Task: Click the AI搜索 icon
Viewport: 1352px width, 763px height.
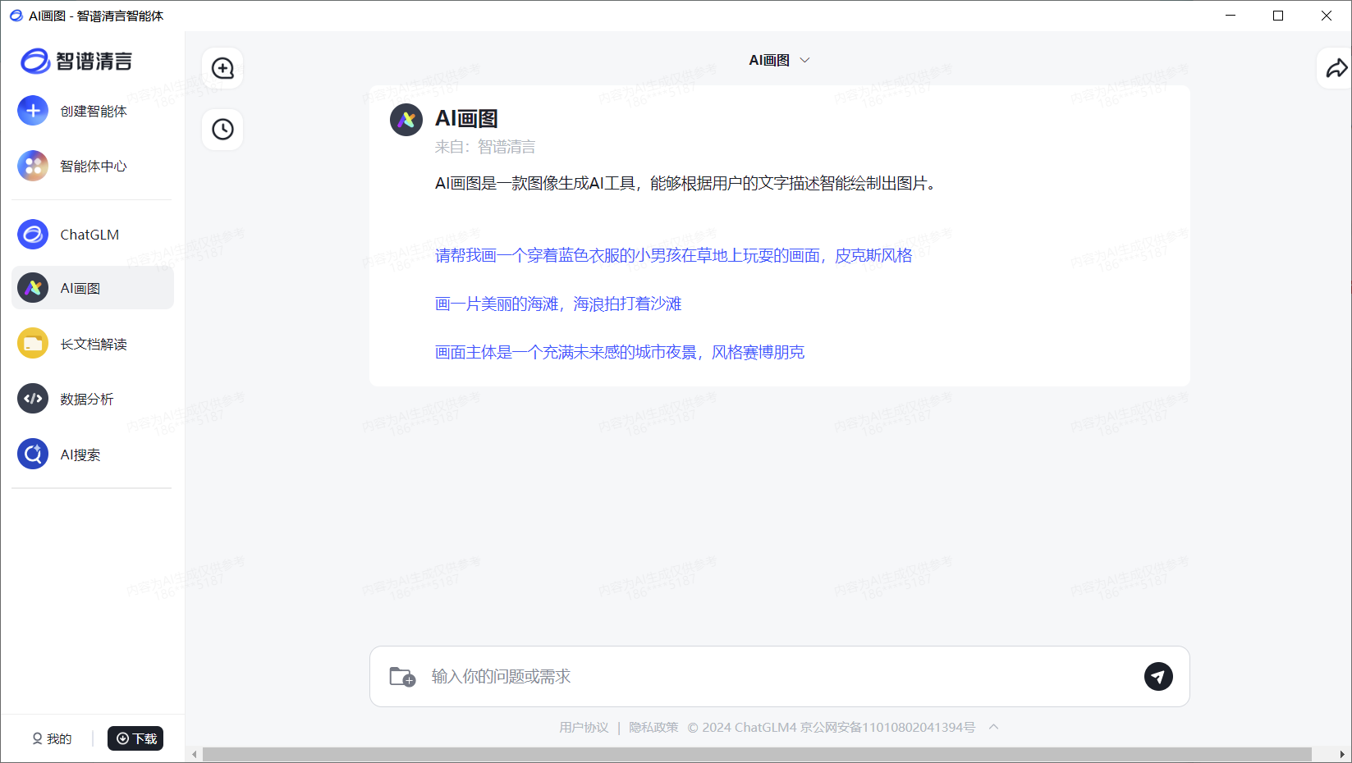Action: coord(33,454)
